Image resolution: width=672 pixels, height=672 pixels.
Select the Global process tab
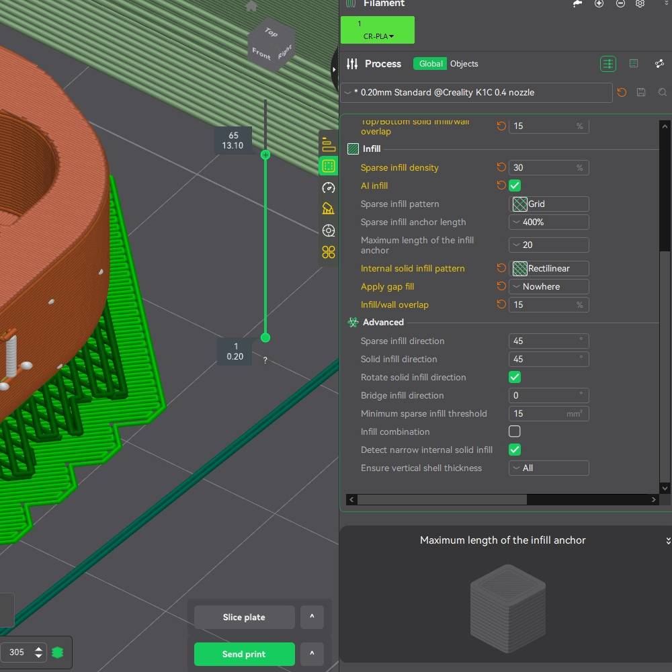click(430, 64)
